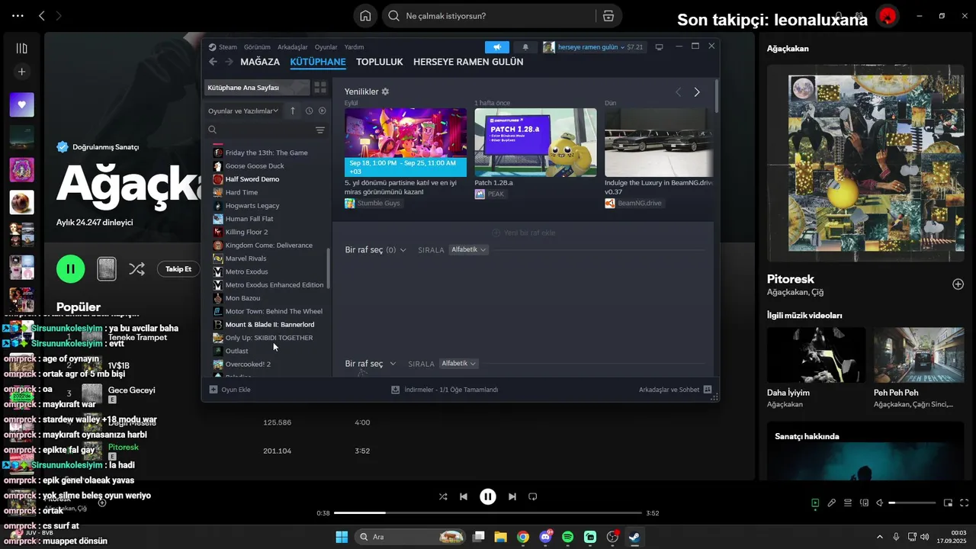The image size is (976, 549).
Task: Skip to previous track in Spotify
Action: (x=464, y=496)
